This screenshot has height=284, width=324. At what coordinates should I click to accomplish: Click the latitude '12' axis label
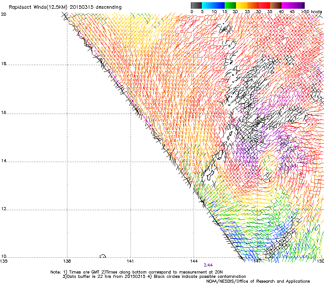[x=4, y=209]
